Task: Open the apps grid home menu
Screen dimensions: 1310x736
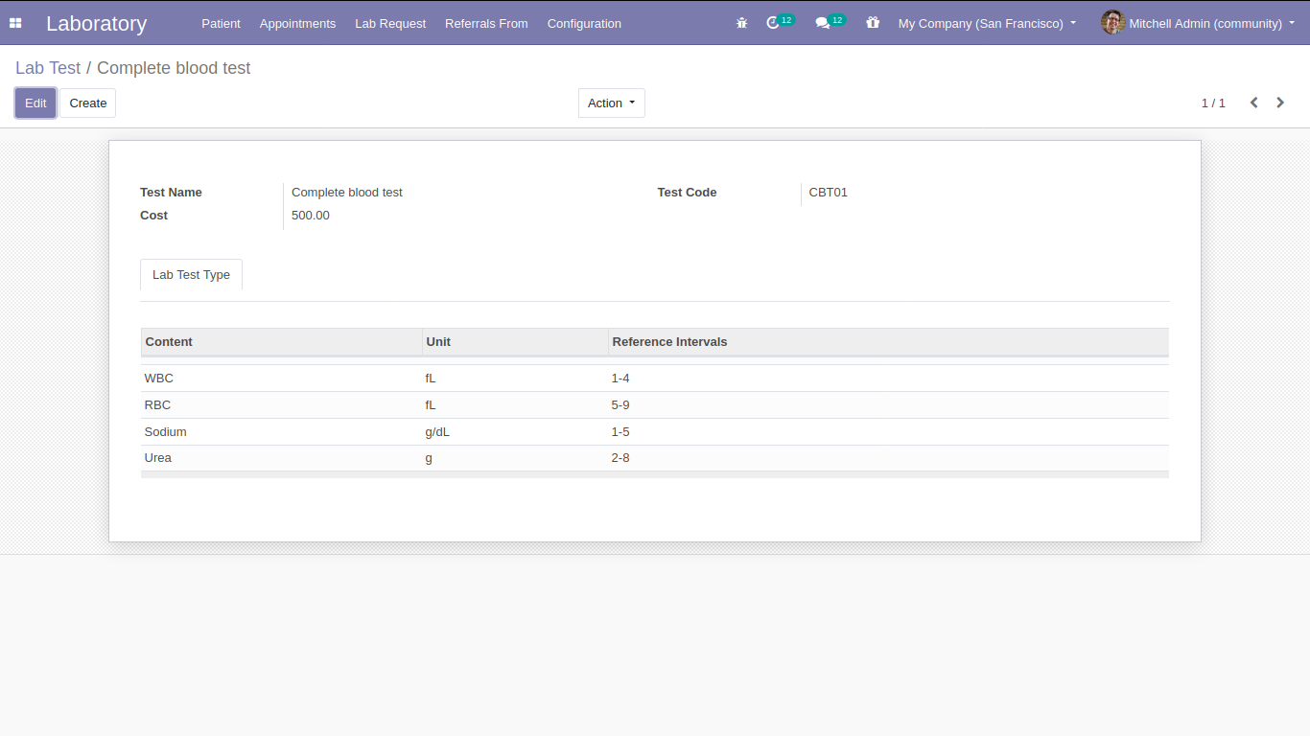Action: pos(15,23)
